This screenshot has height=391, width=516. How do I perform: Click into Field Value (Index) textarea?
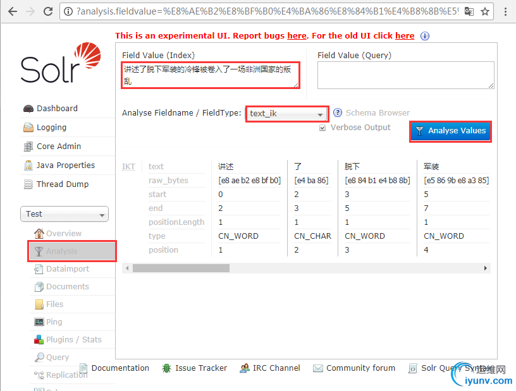click(211, 75)
